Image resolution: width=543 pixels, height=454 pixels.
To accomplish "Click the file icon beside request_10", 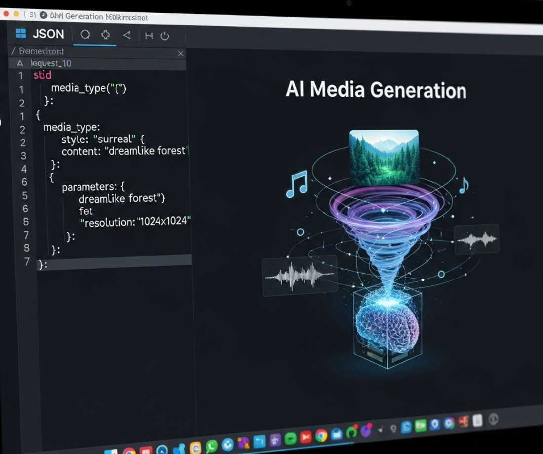I will click(x=21, y=63).
